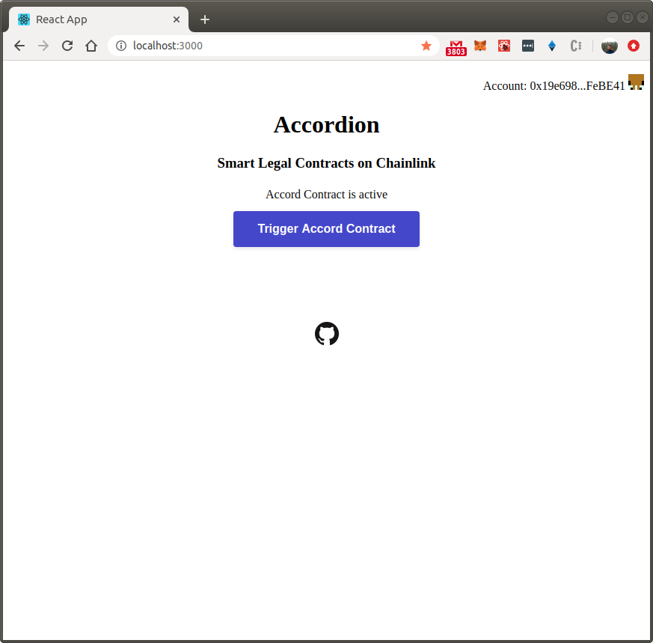This screenshot has width=653, height=643.
Task: Close the browser window
Action: tap(642, 17)
